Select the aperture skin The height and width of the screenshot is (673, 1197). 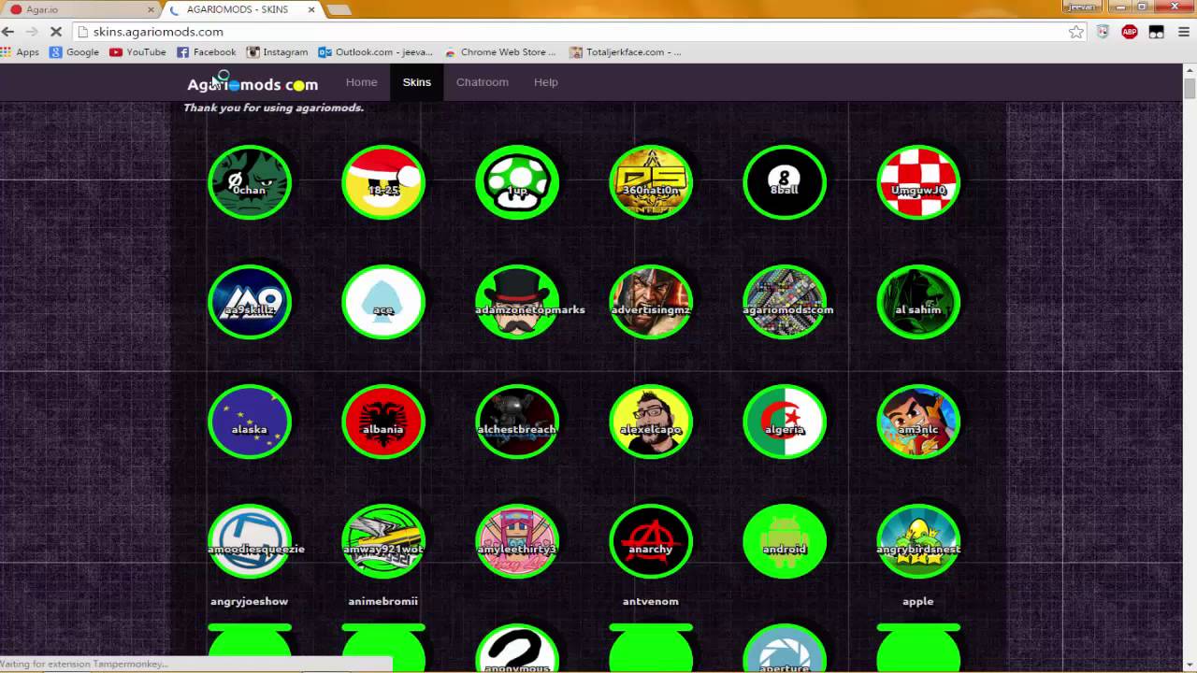click(x=785, y=648)
